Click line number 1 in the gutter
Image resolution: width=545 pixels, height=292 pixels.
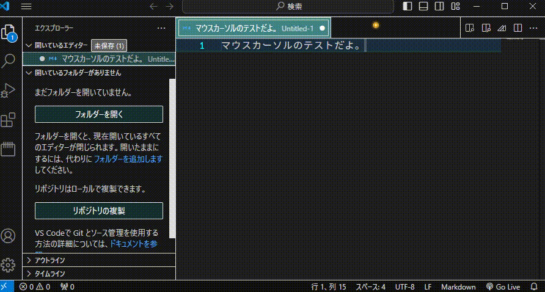(202, 46)
